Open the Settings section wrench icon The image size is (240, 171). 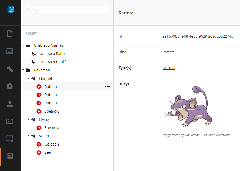click(x=10, y=69)
